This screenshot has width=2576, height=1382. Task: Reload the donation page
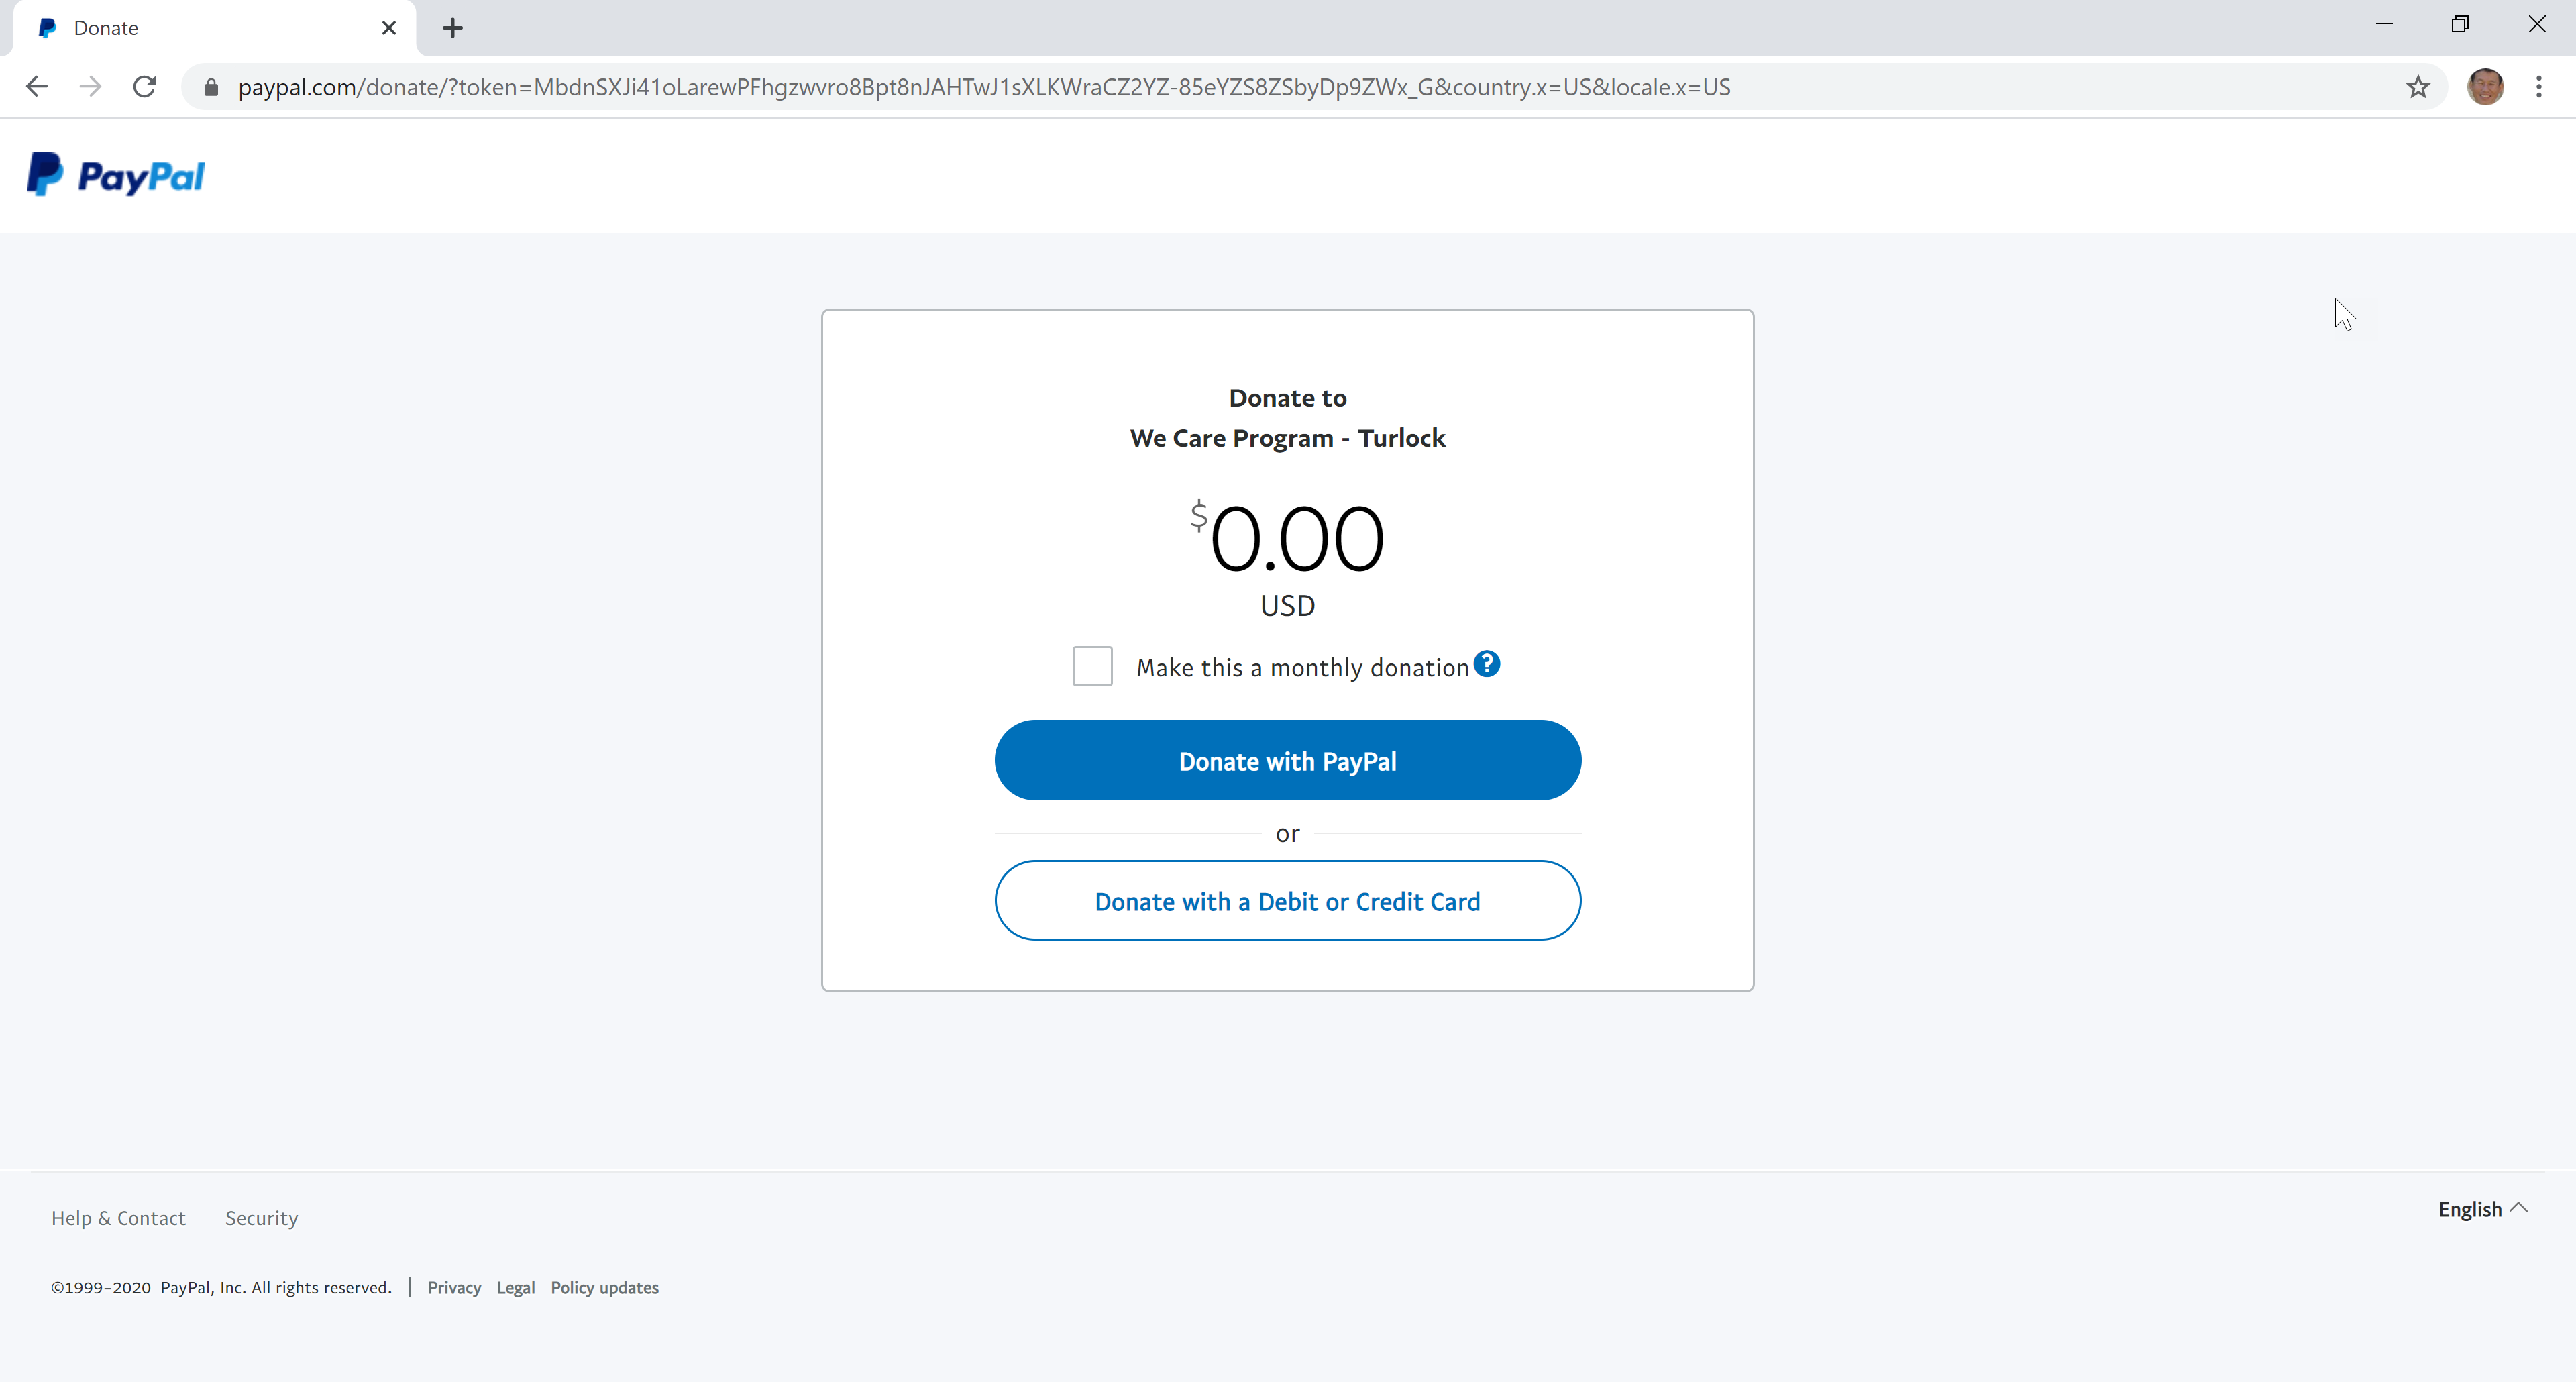coord(144,87)
